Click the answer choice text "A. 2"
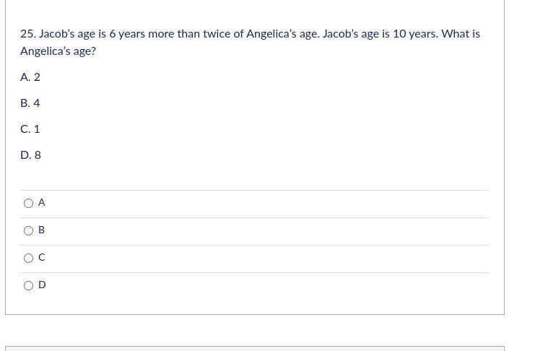Viewport: 535px width, 351px height. coord(30,77)
